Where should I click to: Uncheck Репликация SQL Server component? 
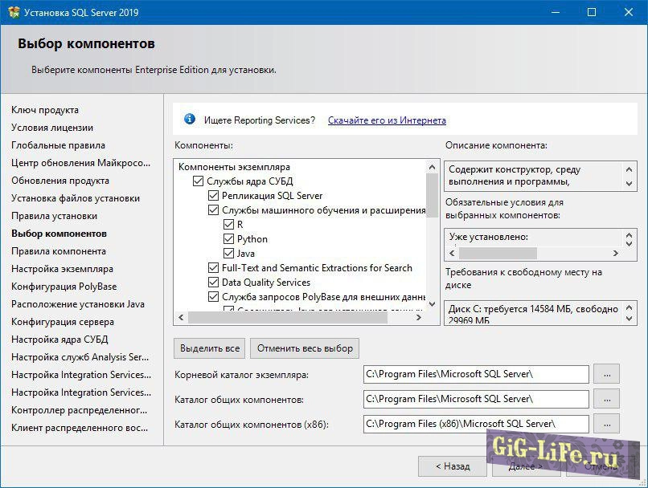coord(213,196)
